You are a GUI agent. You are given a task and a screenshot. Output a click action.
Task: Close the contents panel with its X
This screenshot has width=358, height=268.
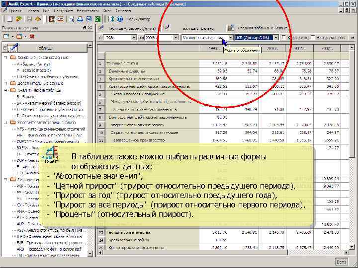pyautogui.click(x=89, y=28)
